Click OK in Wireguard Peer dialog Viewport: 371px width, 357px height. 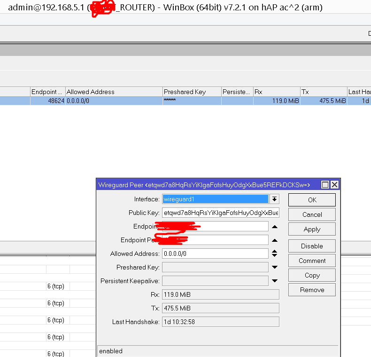[312, 200]
